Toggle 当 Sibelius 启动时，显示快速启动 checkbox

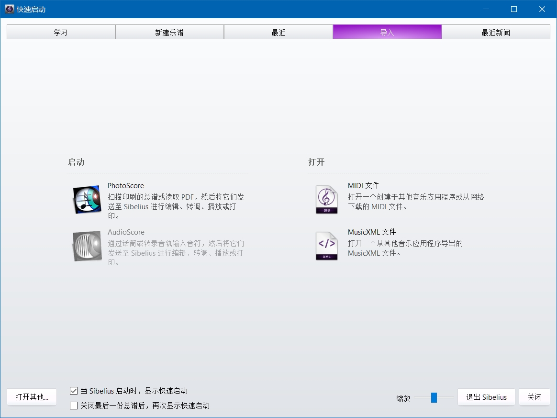pos(74,391)
